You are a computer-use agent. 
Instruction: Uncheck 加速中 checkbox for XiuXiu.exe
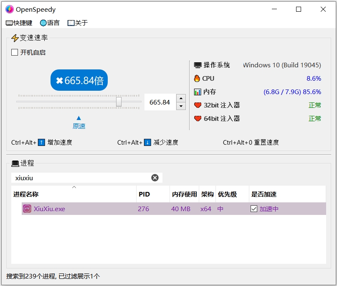(x=254, y=209)
